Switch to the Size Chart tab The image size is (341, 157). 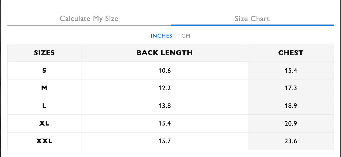(252, 19)
